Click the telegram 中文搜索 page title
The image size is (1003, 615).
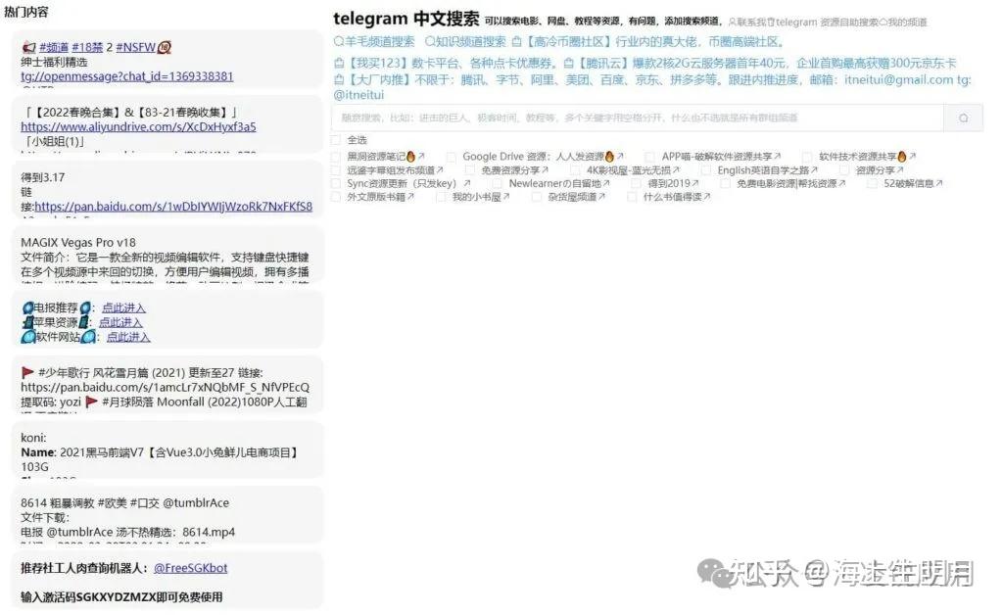click(x=406, y=19)
